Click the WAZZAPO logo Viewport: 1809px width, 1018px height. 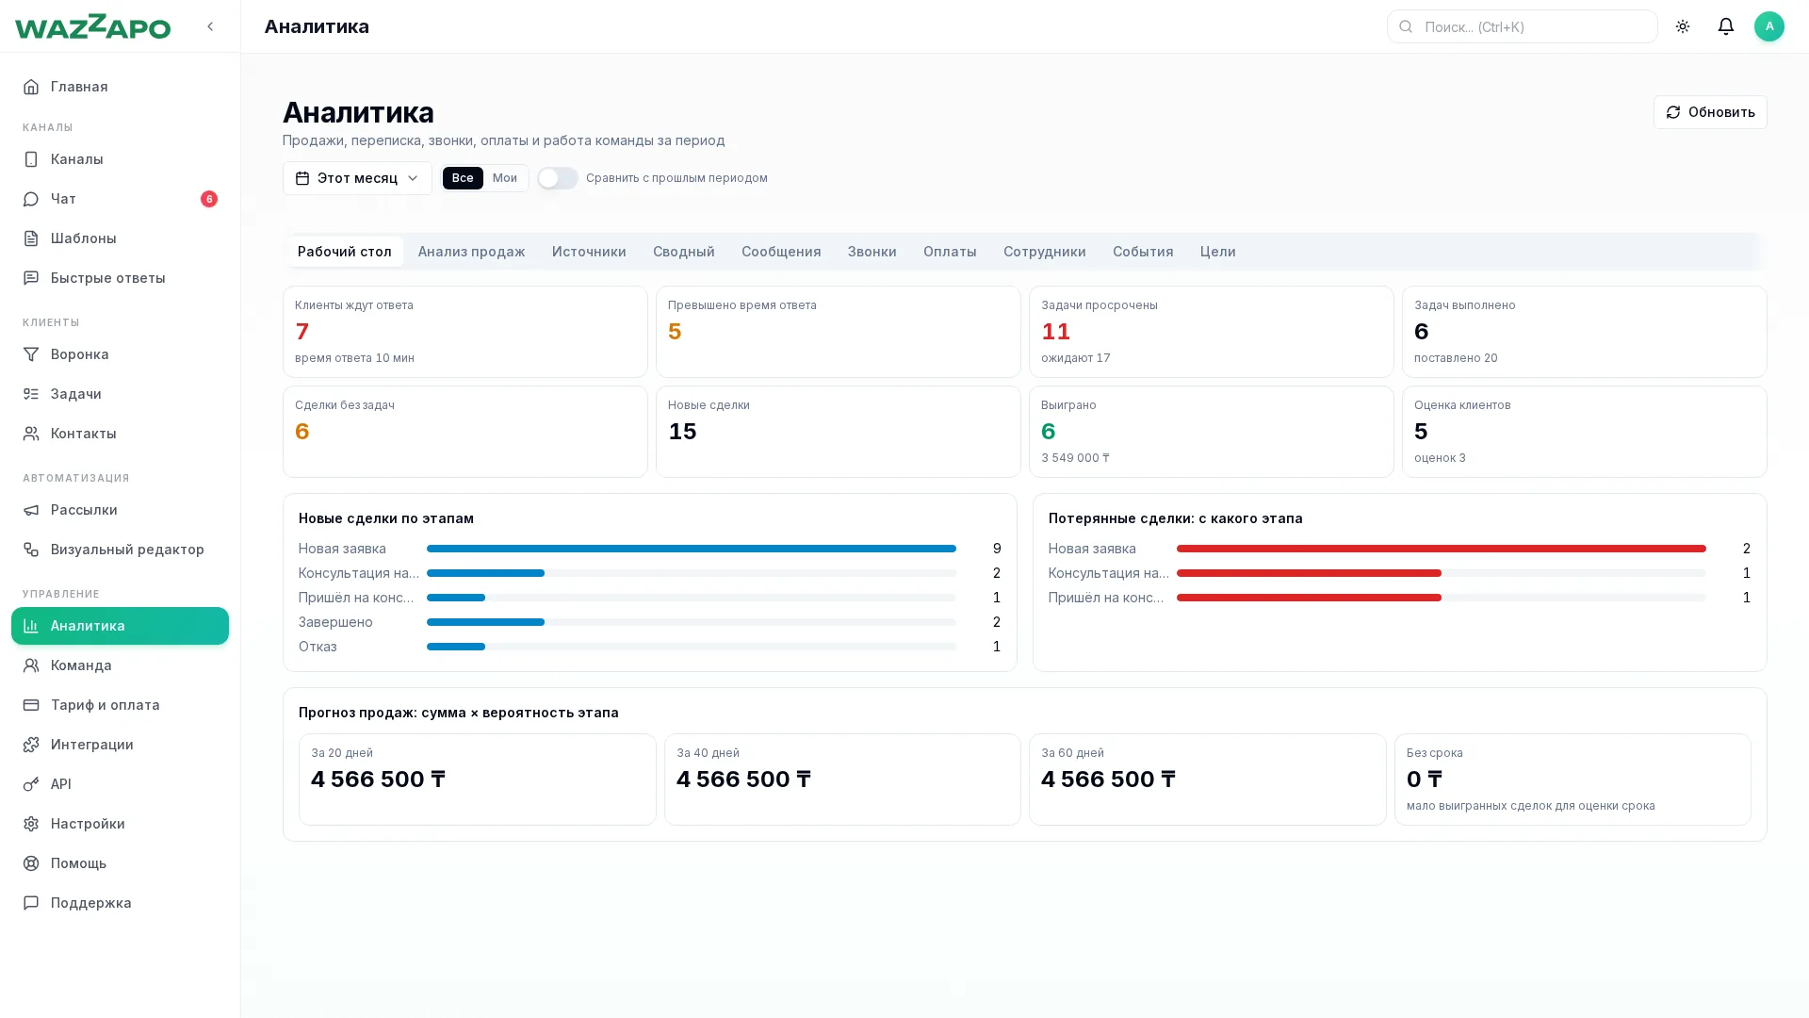click(x=92, y=26)
